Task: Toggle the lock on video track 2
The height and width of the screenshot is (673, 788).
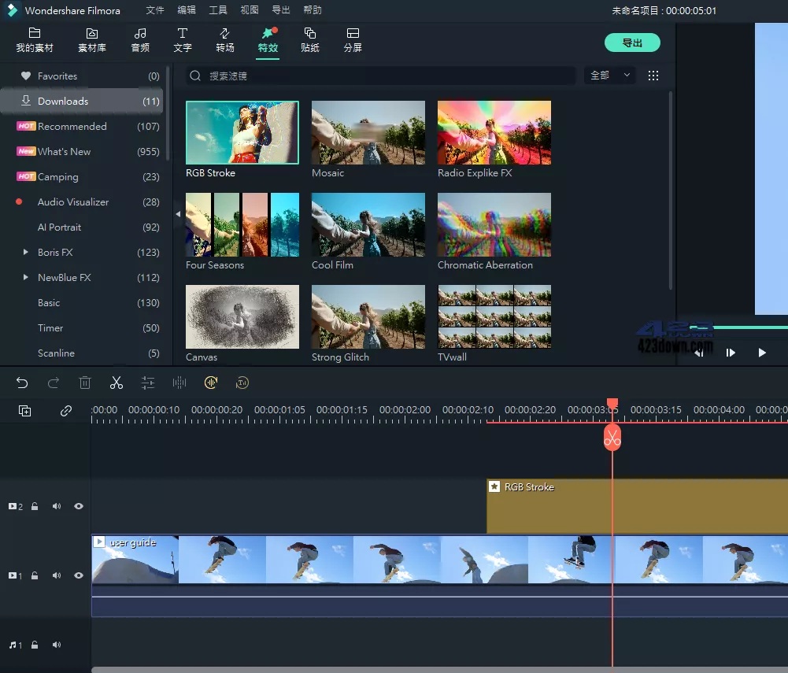Action: pos(35,506)
